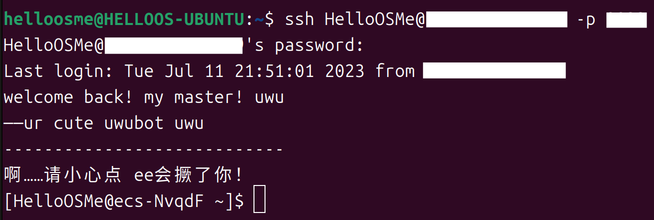Screen dimensions: 654x220
Task: Click the green helloosme@HELLOOS-UBUNTU local prompt
Action: [124, 19]
